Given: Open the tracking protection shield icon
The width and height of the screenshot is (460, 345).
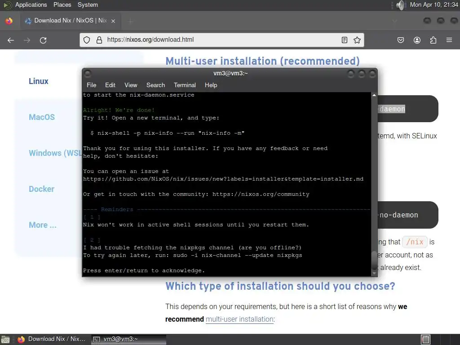Looking at the screenshot, I should (87, 40).
